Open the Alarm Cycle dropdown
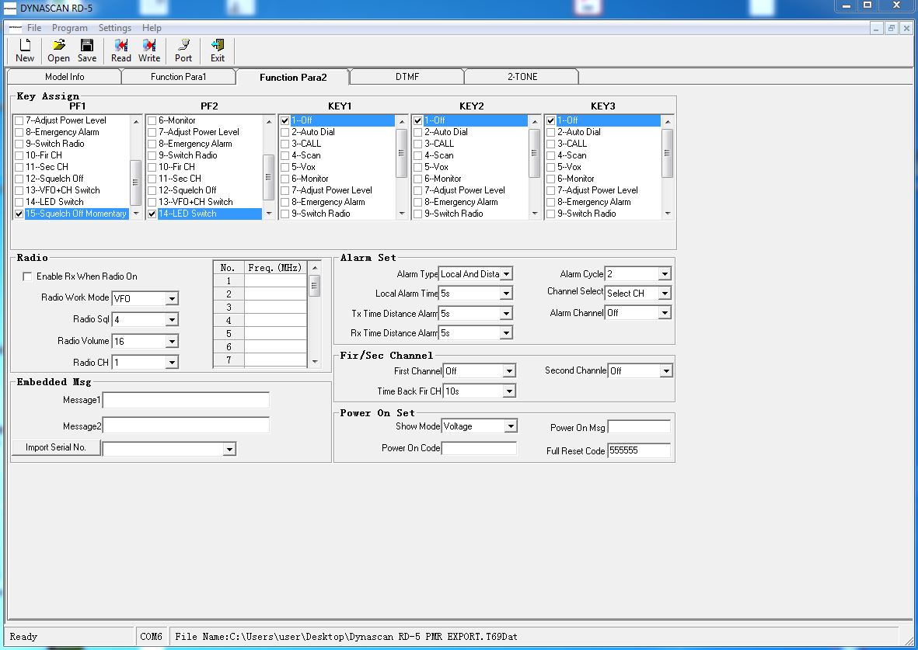Image resolution: width=918 pixels, height=650 pixels. (665, 274)
